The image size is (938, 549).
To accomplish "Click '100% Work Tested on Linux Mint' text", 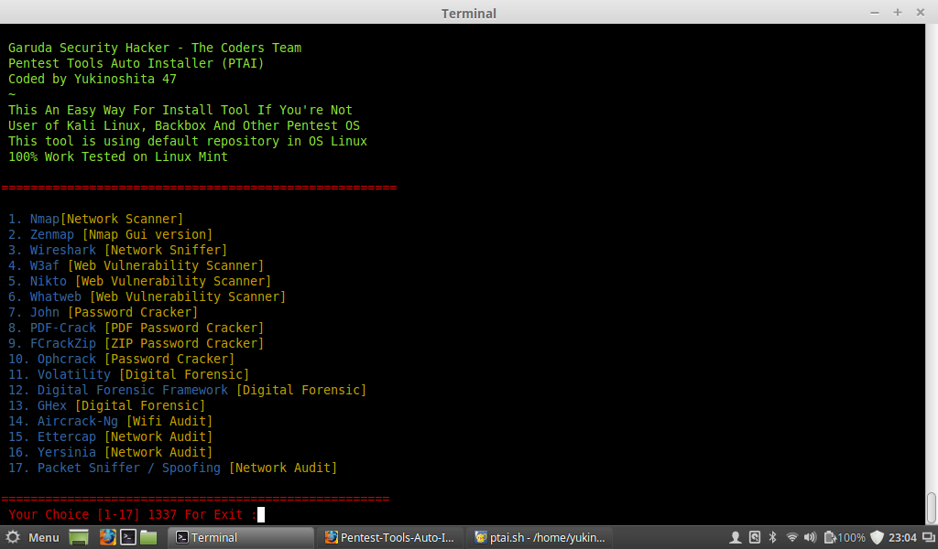I will (x=118, y=156).
